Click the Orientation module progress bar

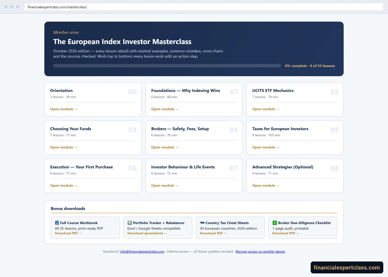[x=93, y=102]
